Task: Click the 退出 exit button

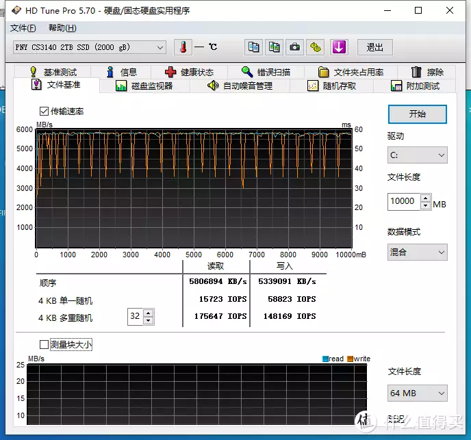Action: [x=375, y=47]
